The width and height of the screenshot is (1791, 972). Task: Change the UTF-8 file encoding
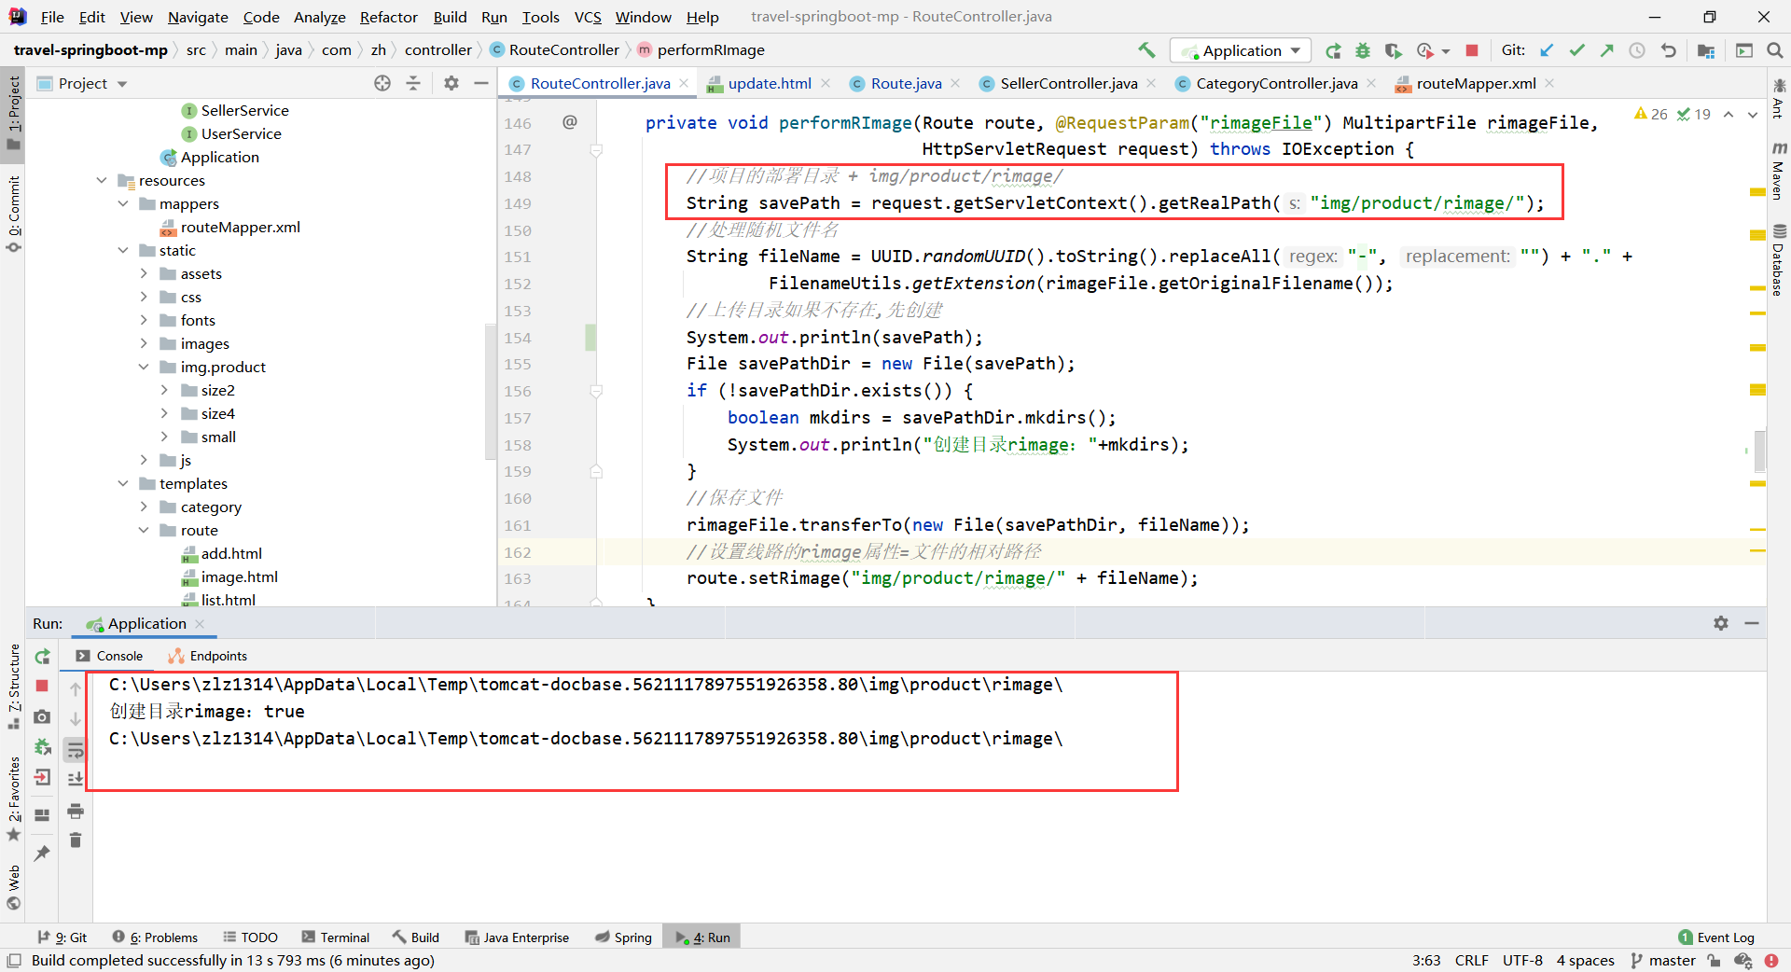point(1522,961)
